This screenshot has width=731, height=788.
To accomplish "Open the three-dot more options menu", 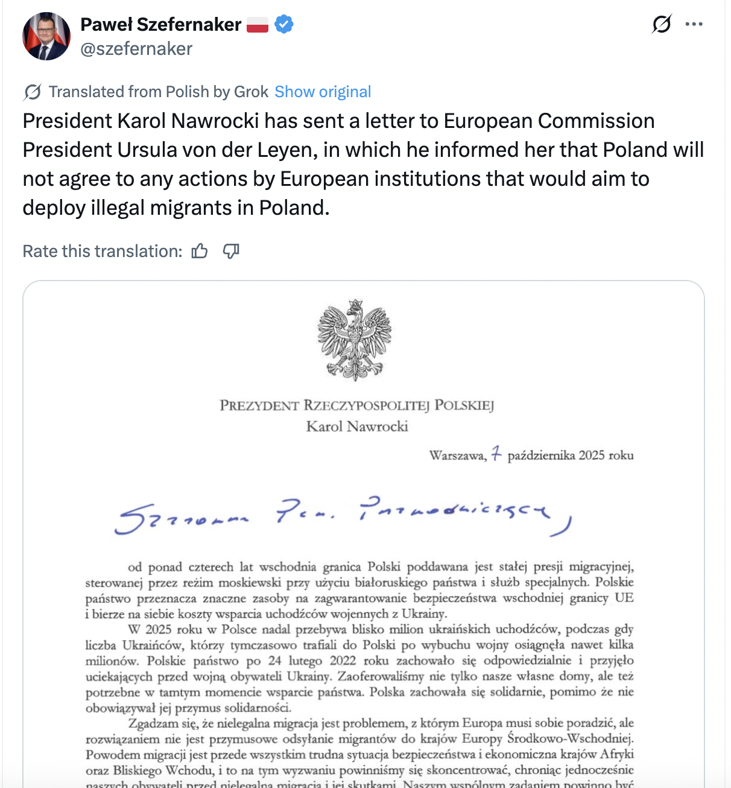I will [694, 24].
